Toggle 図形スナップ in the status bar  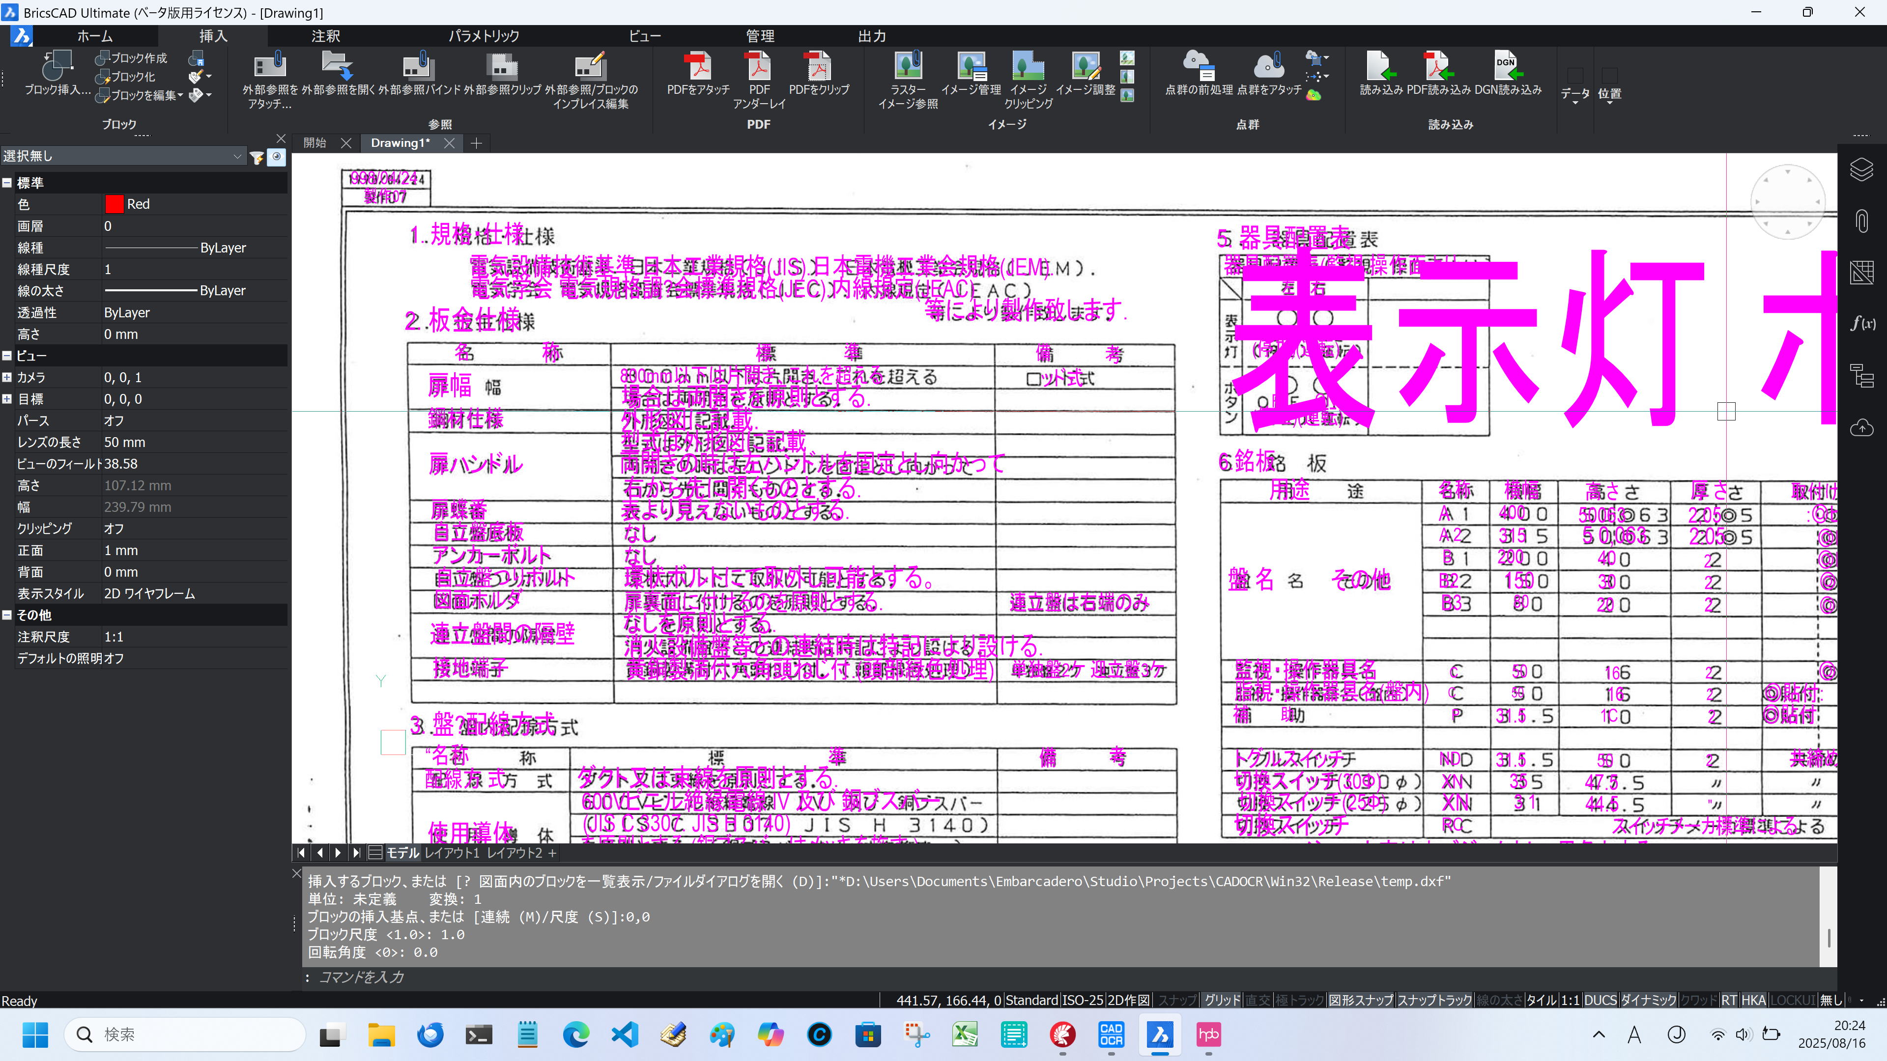click(x=1360, y=1000)
